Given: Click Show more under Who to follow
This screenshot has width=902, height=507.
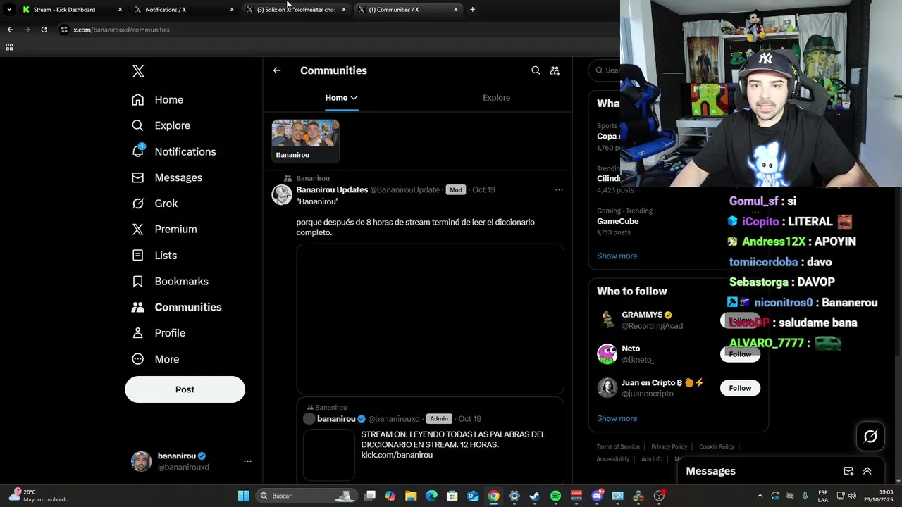Looking at the screenshot, I should click(x=617, y=418).
